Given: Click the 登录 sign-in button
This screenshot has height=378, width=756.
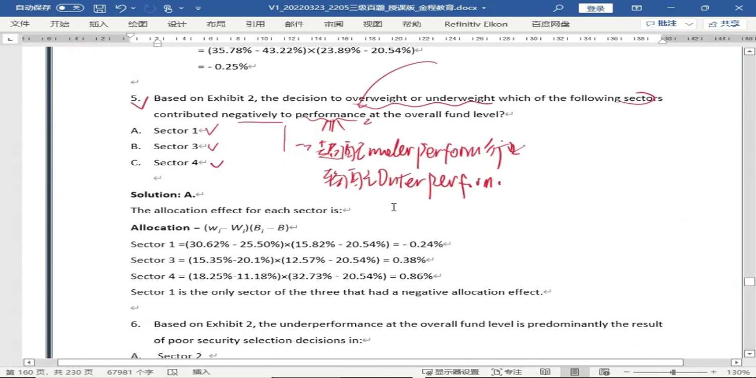Looking at the screenshot, I should click(x=596, y=8).
